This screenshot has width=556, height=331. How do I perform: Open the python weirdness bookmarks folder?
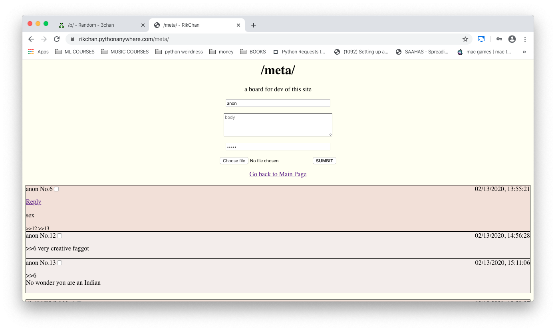click(179, 52)
